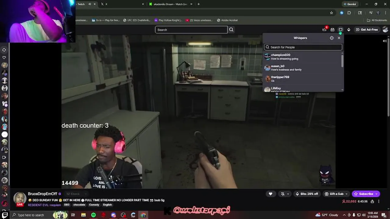Open the Chrome three-dot menu
The image size is (390, 219).
click(385, 13)
